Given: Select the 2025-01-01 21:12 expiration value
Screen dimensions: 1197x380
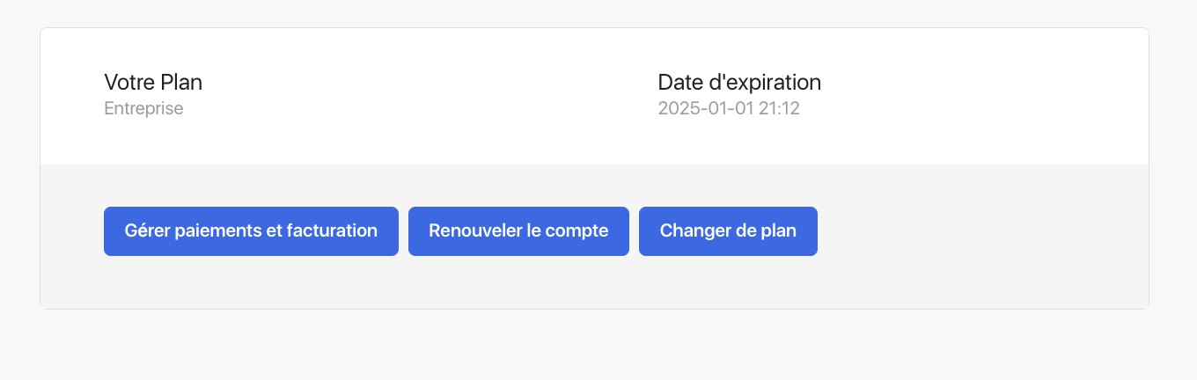Looking at the screenshot, I should (x=729, y=109).
